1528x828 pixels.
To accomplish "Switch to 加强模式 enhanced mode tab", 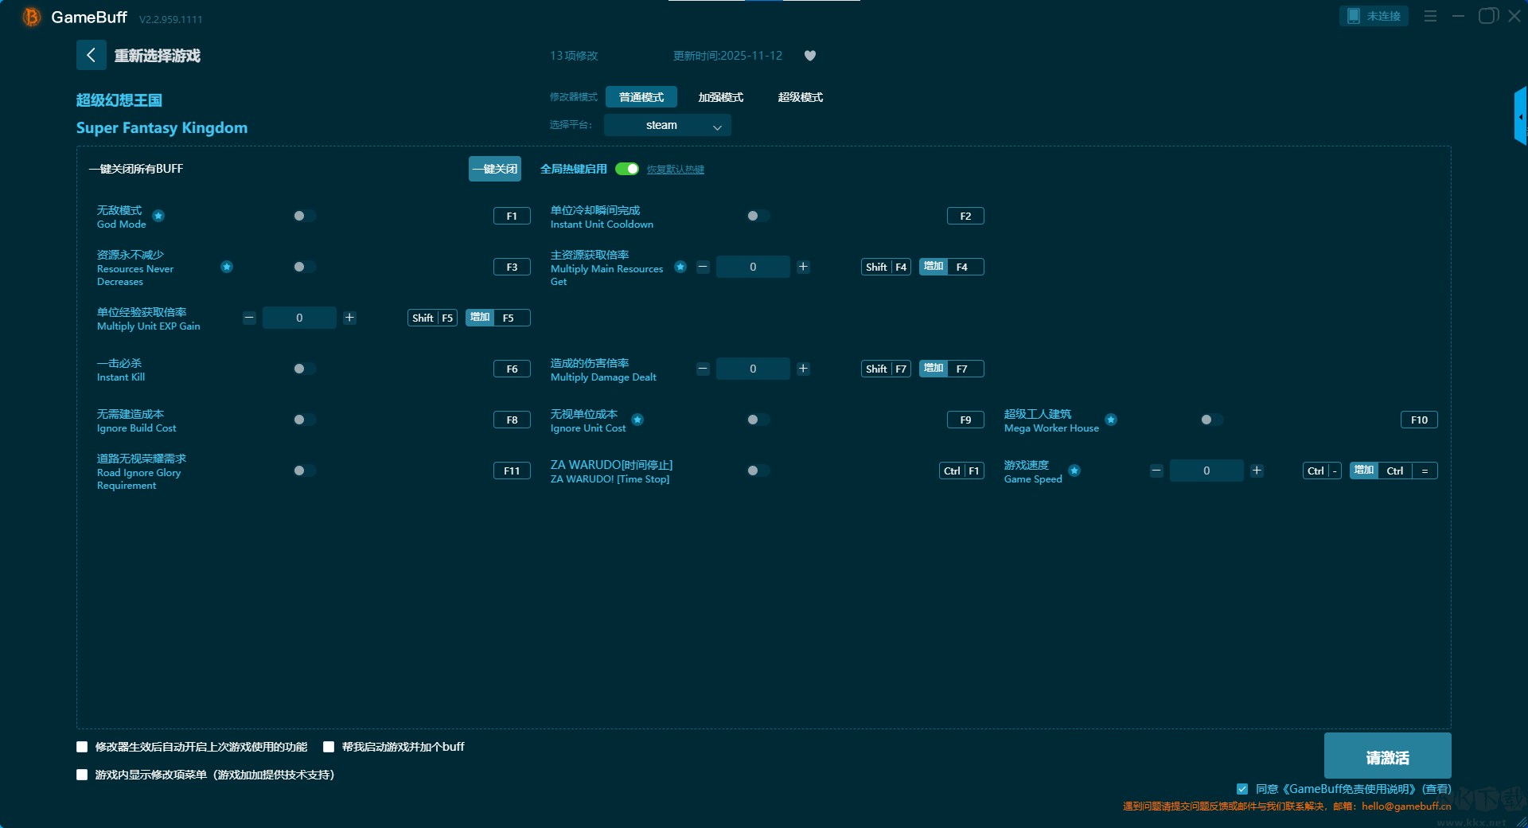I will click(720, 97).
